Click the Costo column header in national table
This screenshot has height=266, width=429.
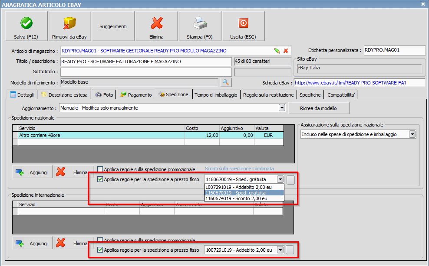[202, 128]
